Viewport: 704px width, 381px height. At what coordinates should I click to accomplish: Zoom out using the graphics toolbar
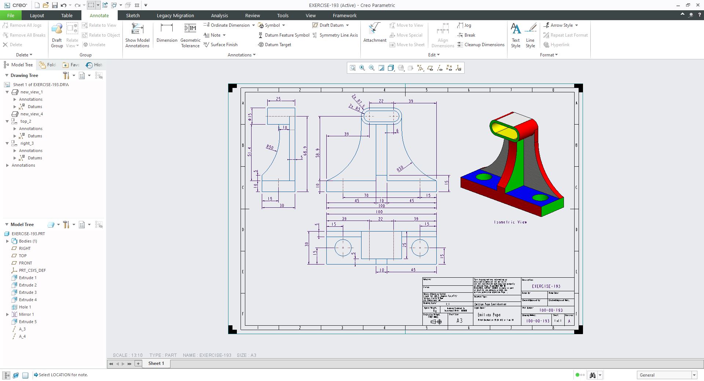coord(372,68)
